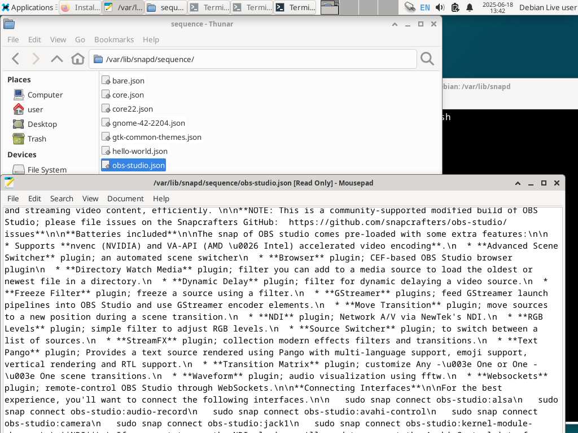
Task: Open Thunar Go menu
Action: point(80,39)
